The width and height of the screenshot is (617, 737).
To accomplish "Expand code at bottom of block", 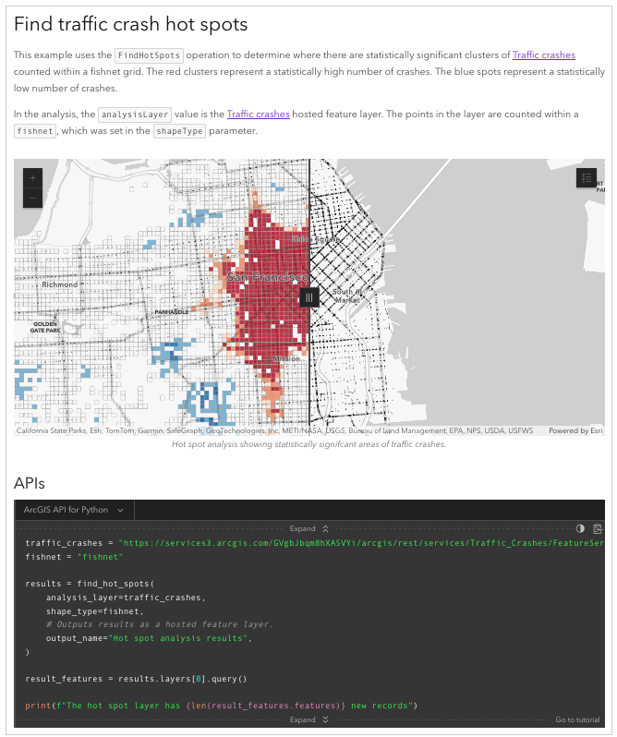I will (309, 719).
